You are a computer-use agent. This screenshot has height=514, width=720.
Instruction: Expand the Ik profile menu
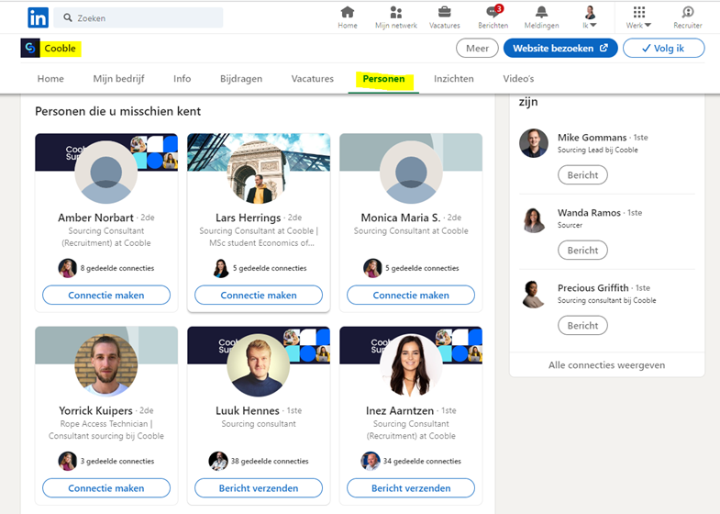(x=590, y=17)
